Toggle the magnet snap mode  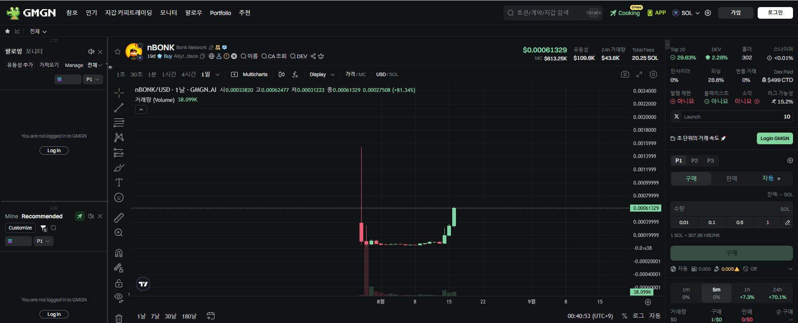(x=119, y=253)
